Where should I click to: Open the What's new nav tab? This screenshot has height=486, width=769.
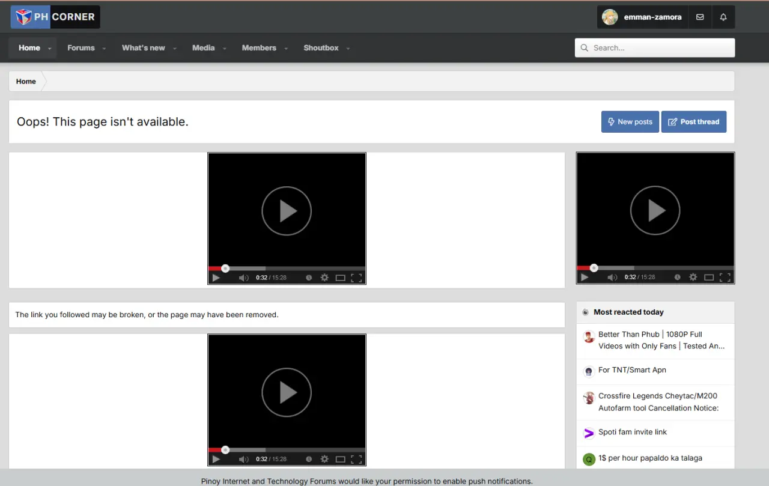tap(144, 48)
